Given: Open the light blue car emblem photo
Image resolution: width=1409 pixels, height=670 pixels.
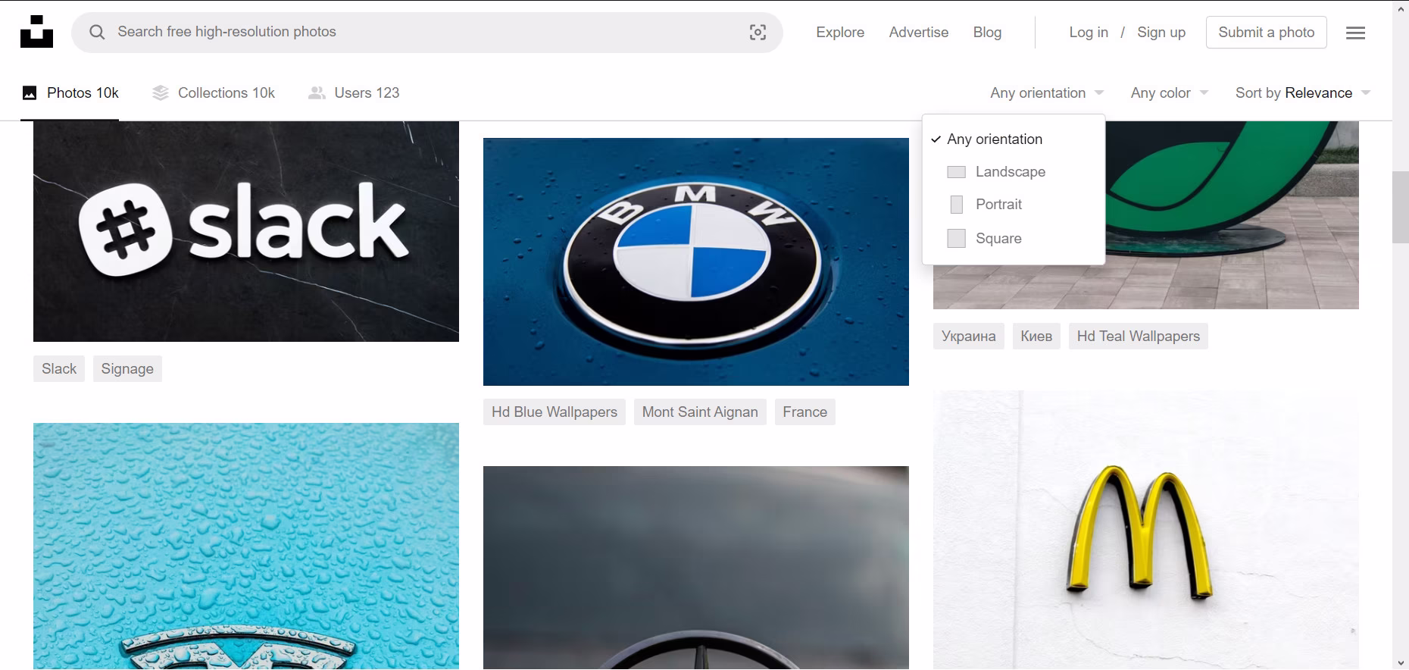Looking at the screenshot, I should (246, 546).
